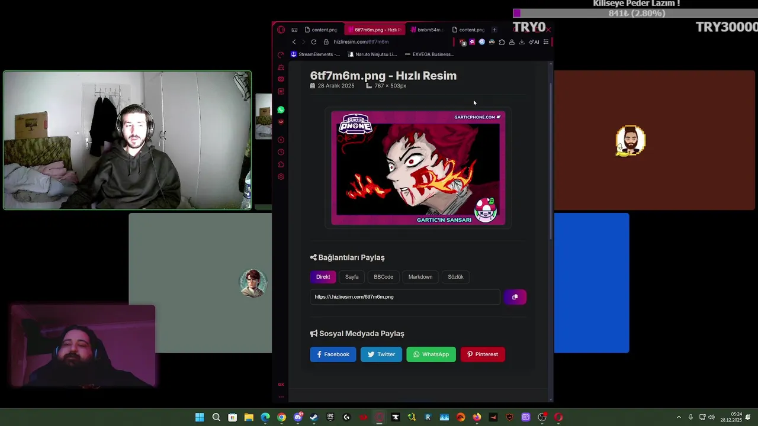This screenshot has width=758, height=426.
Task: Switch to first content.png tab
Action: point(322,30)
